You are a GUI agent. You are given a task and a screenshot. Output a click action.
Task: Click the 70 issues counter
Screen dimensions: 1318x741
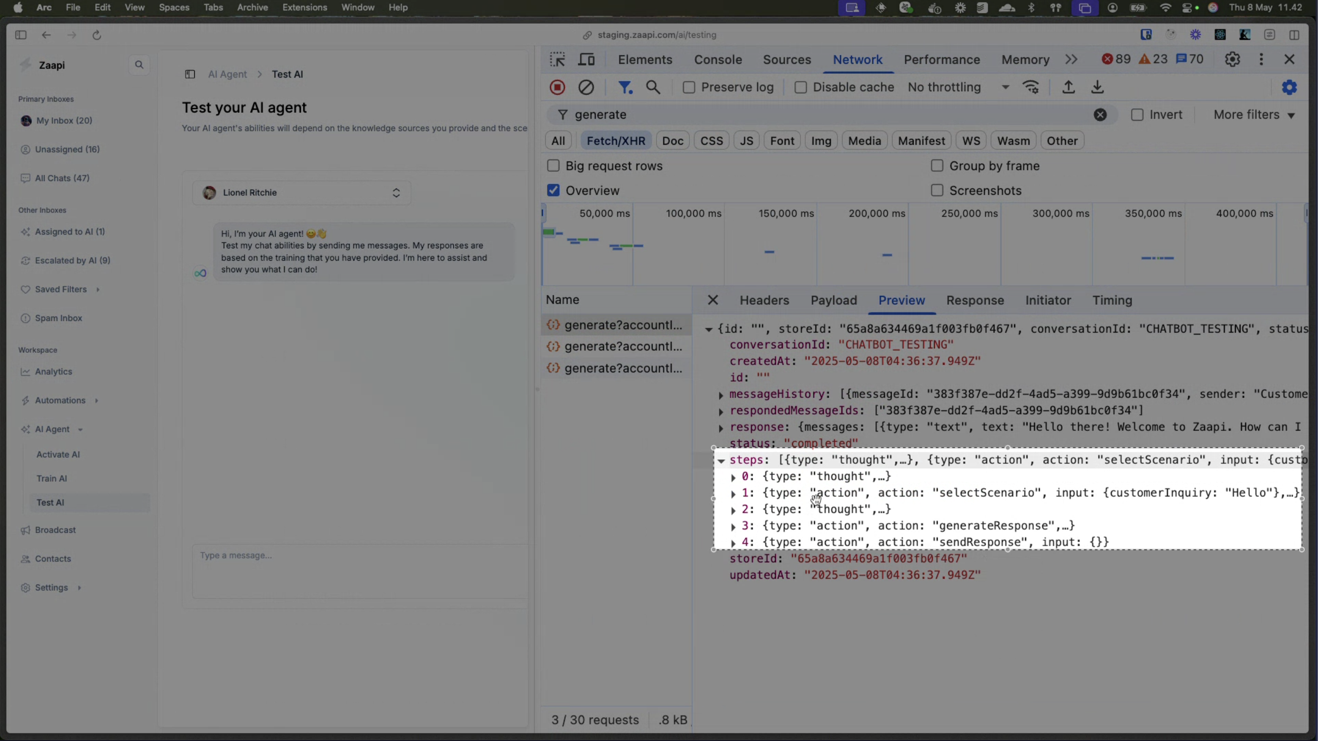(x=1189, y=59)
